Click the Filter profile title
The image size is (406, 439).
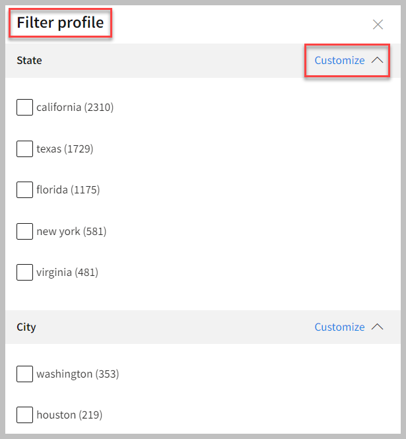tap(60, 22)
